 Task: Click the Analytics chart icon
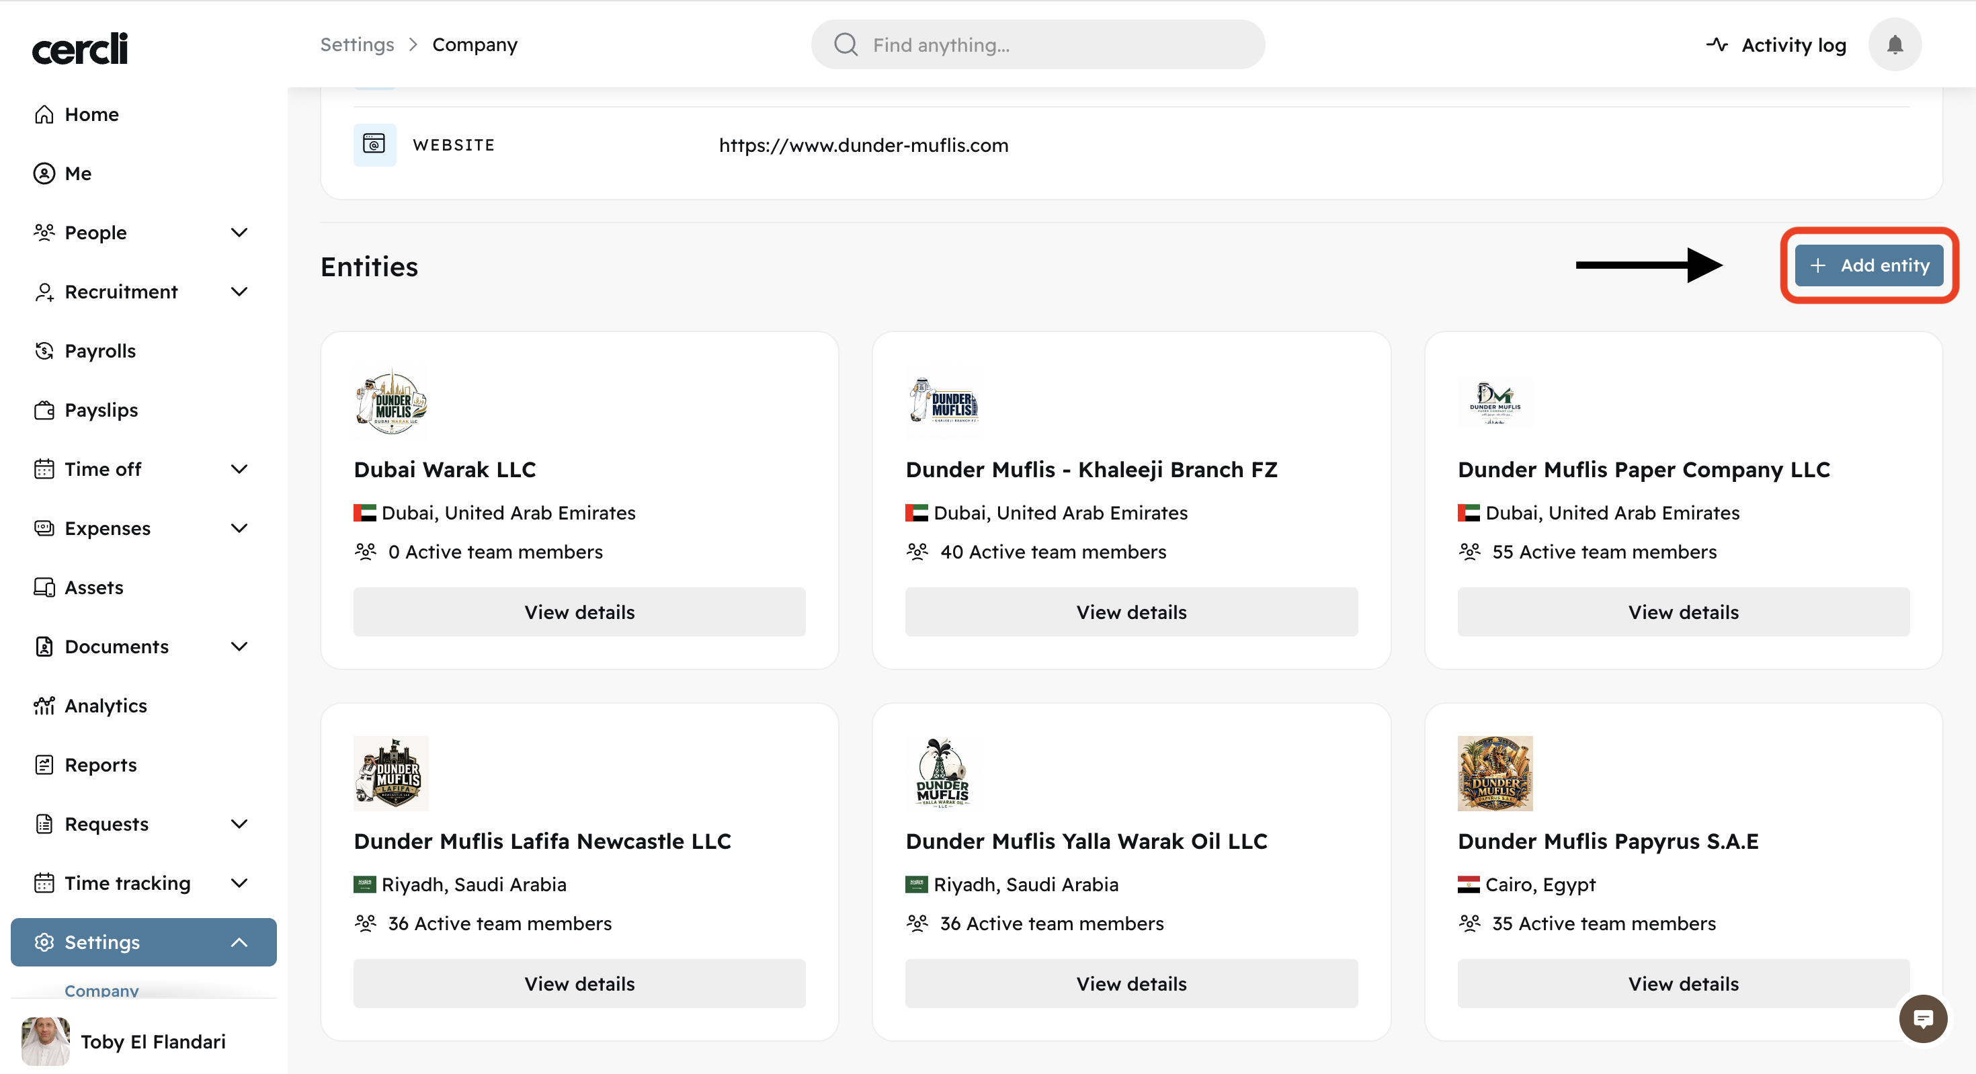click(44, 705)
